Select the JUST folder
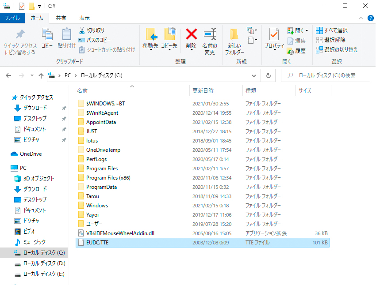376x285 pixels. click(92, 131)
